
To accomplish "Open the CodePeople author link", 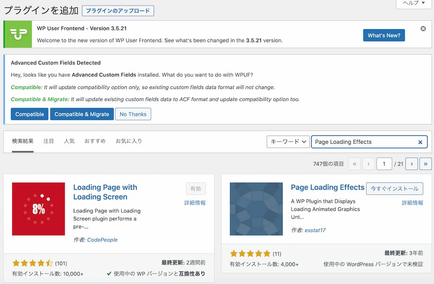I will (x=102, y=240).
